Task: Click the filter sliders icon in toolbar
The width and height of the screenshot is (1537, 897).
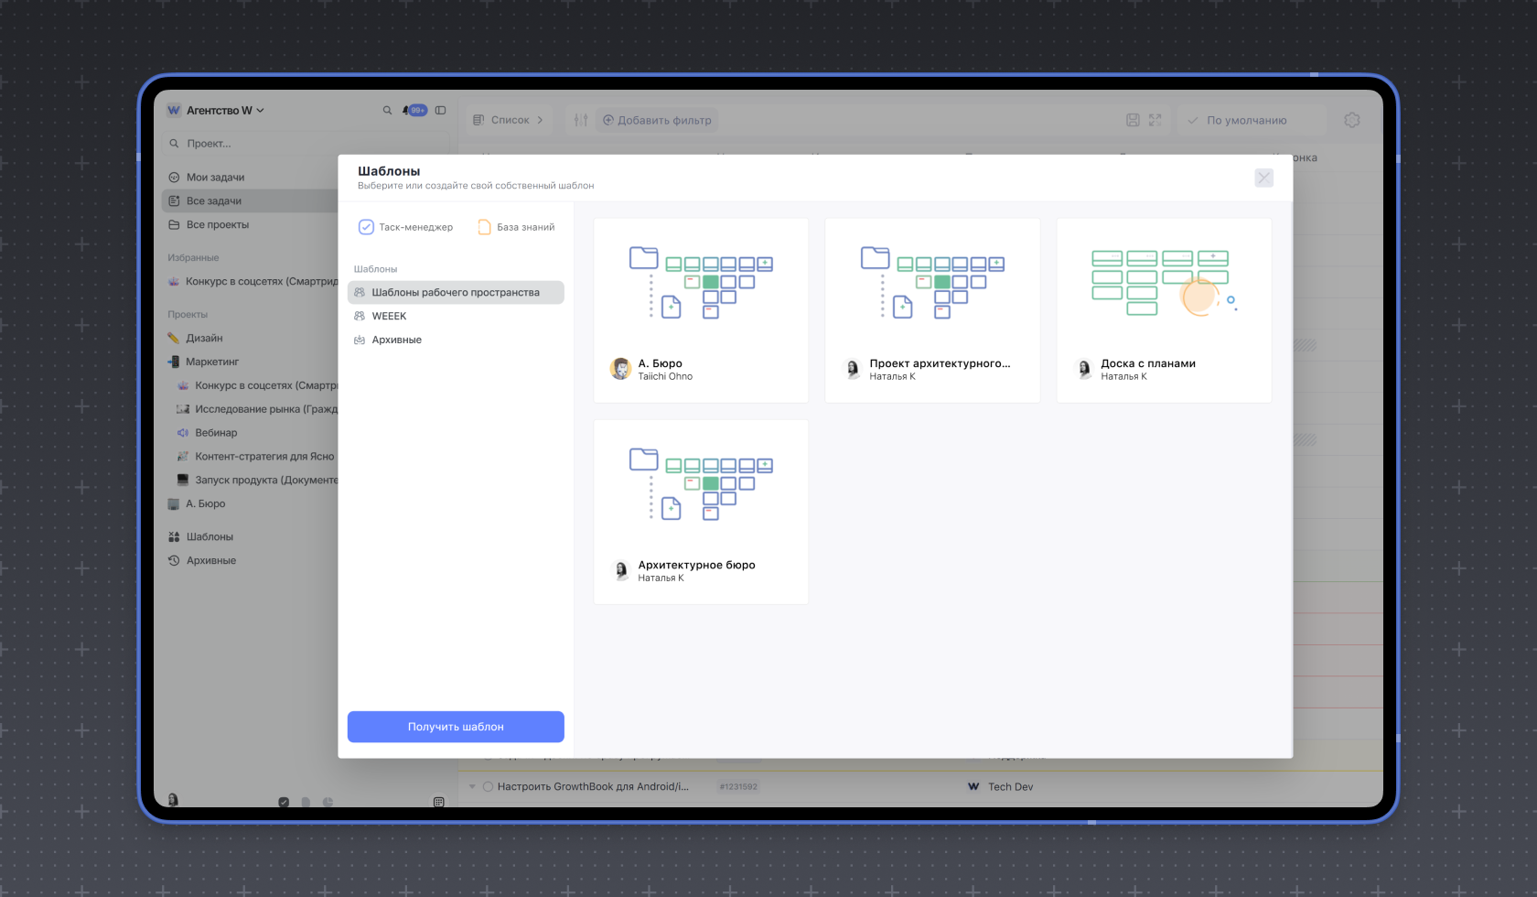Action: tap(581, 120)
